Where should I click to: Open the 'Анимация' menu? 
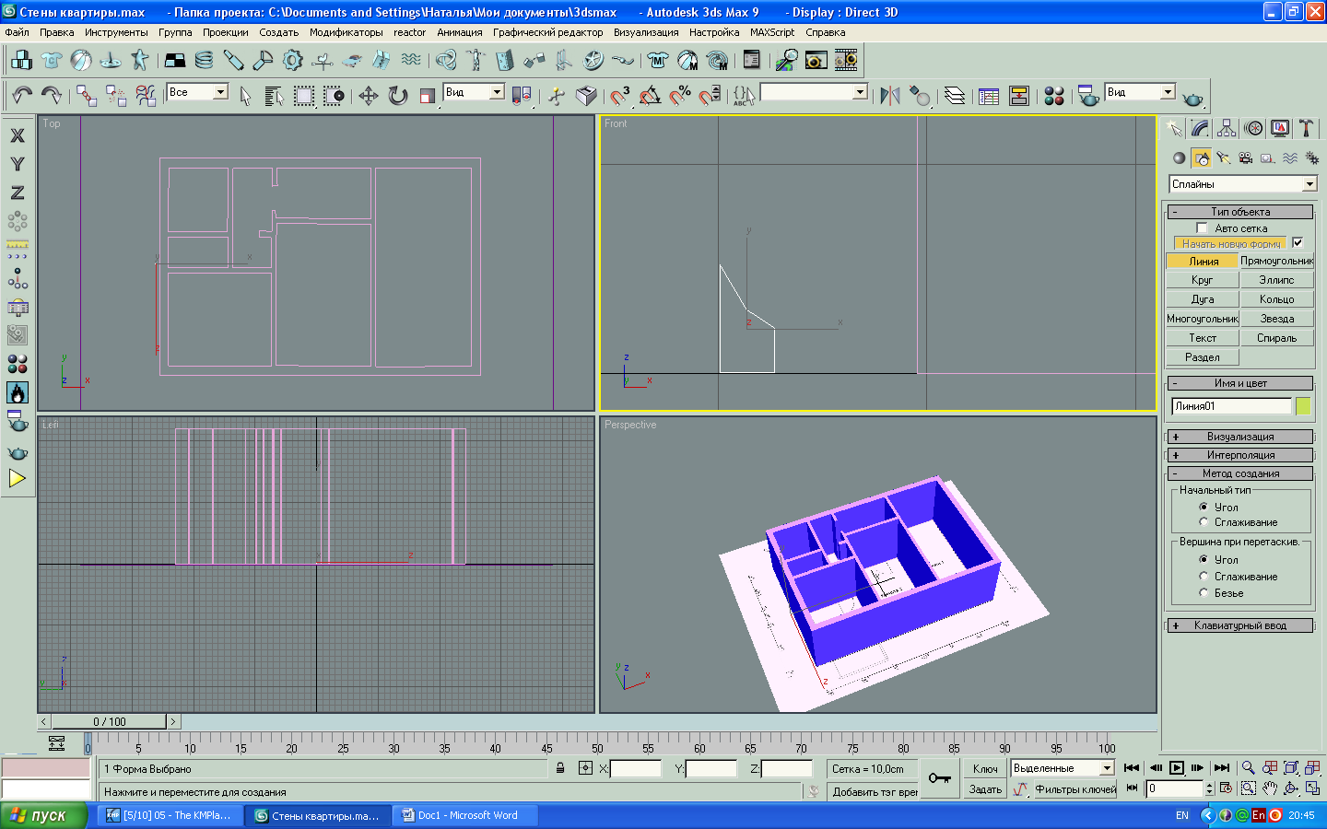(460, 32)
